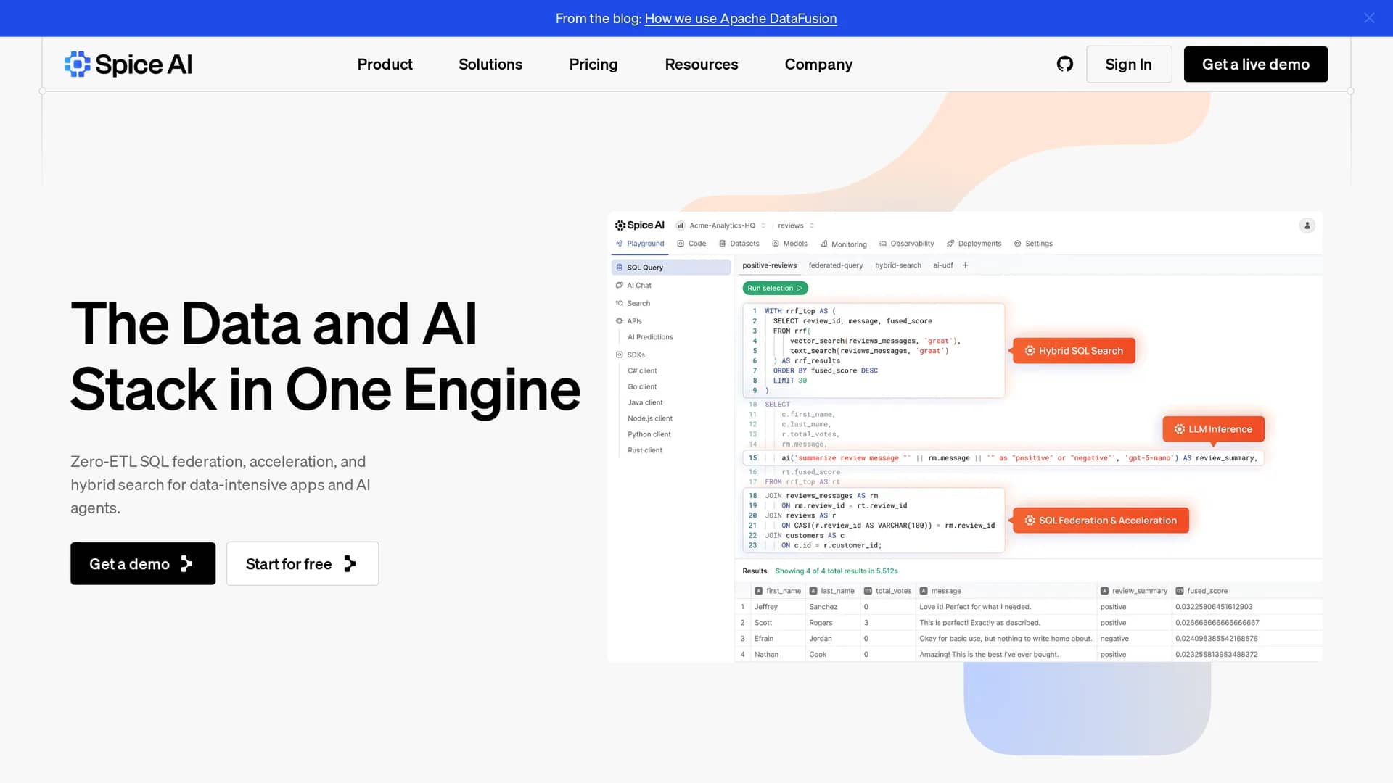Image resolution: width=1393 pixels, height=783 pixels.
Task: Switch to Code tab
Action: 691,244
